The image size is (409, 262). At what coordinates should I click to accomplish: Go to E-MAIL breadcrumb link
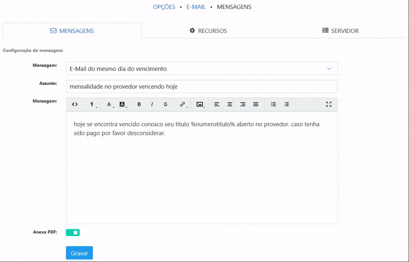(x=196, y=7)
